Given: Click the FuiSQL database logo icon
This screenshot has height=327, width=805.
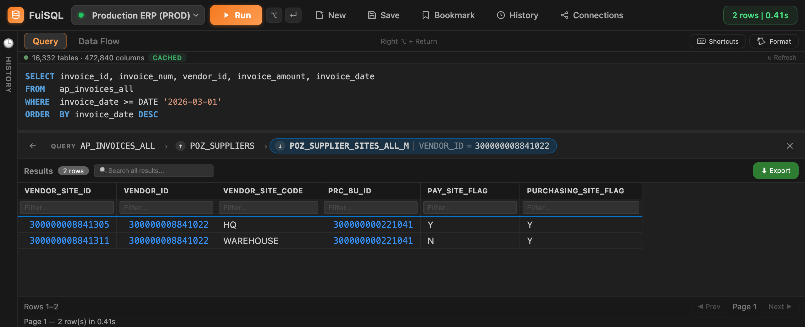Looking at the screenshot, I should [x=15, y=15].
